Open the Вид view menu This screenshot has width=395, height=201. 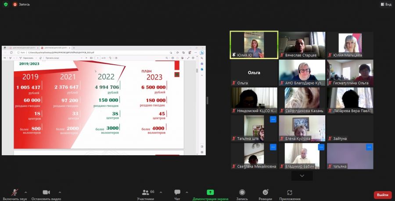coord(386,4)
